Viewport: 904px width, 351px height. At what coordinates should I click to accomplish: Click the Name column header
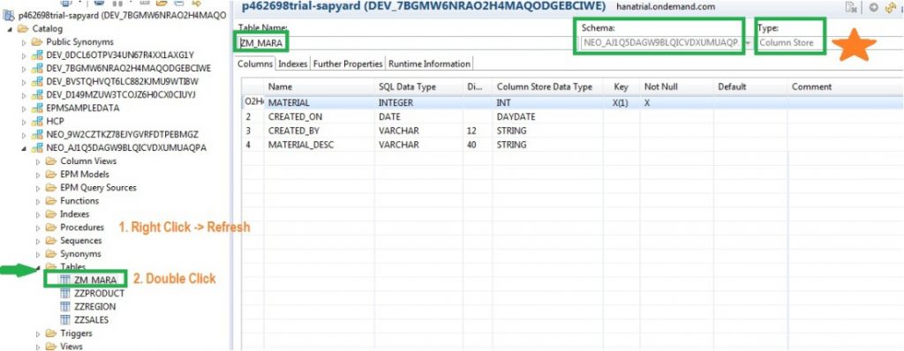coord(320,86)
